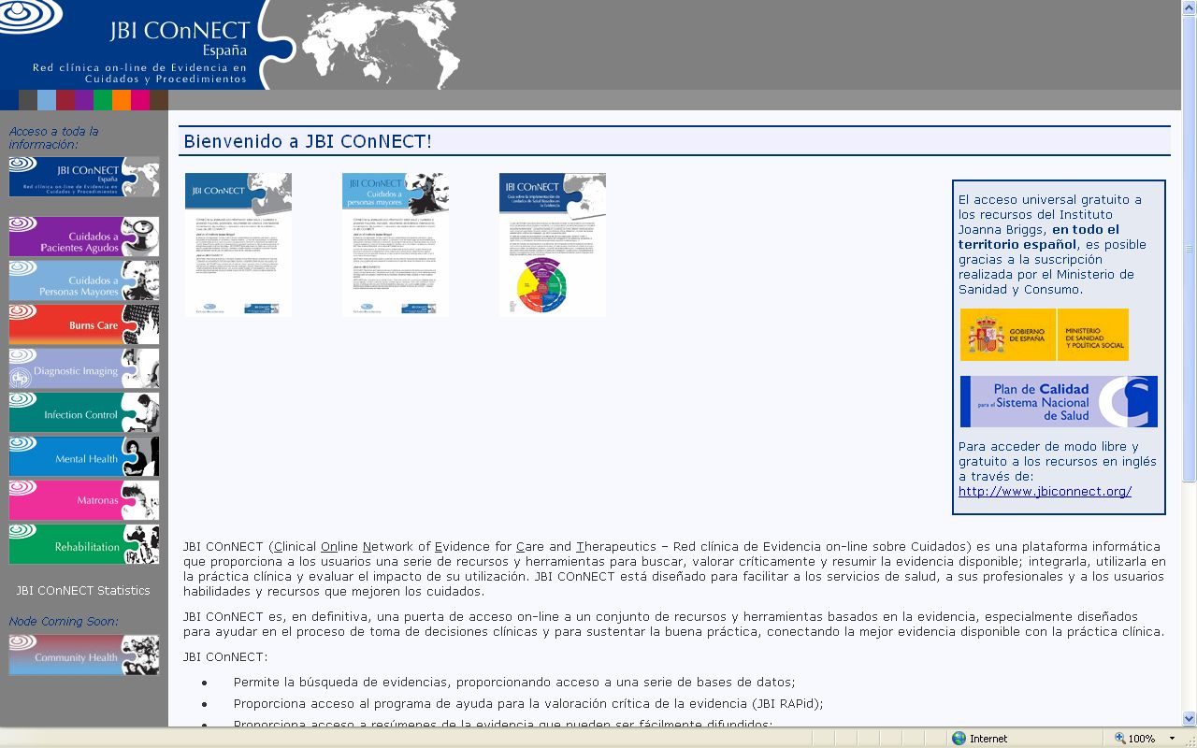Select the Infection Control node
1197x748 pixels.
[83, 412]
